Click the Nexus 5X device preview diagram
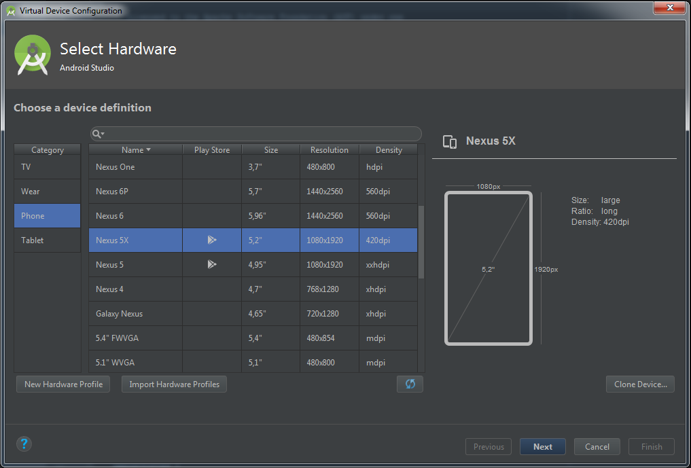The width and height of the screenshot is (691, 468). 489,268
